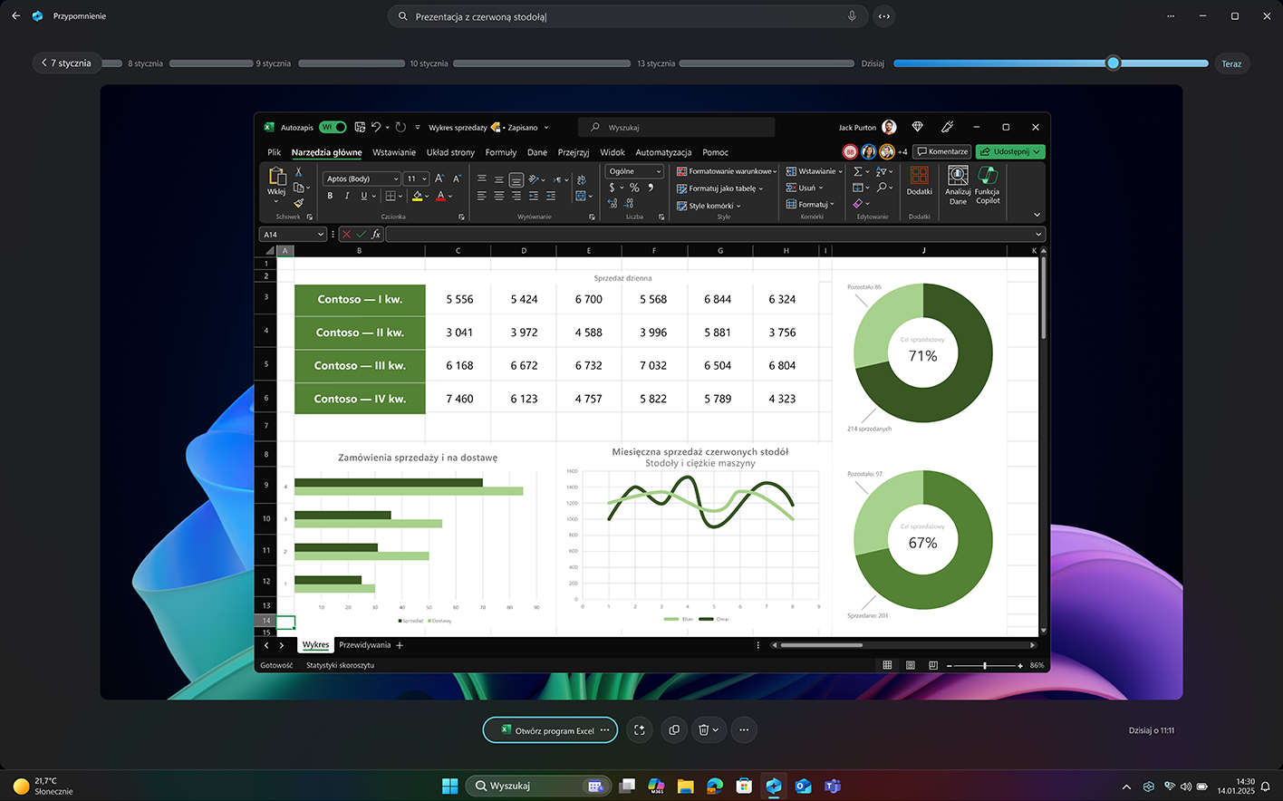The height and width of the screenshot is (801, 1283).
Task: Open the Aptos (Body) font dropdown
Action: (362, 179)
